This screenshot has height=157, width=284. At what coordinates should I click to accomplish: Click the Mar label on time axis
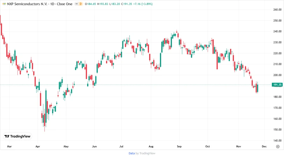click(9, 146)
